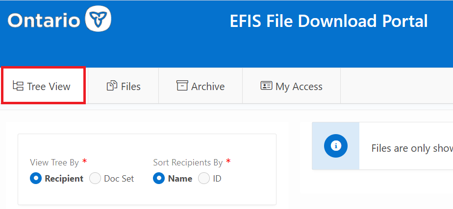Click the View Tree By label
The height and width of the screenshot is (209, 453).
point(54,163)
